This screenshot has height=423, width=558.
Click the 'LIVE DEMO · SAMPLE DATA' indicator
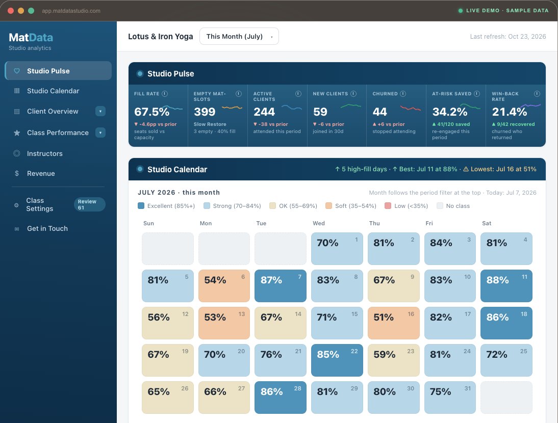pos(503,11)
